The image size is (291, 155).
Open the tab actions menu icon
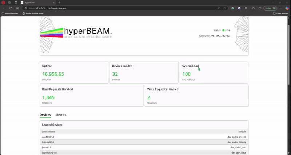(16, 3)
